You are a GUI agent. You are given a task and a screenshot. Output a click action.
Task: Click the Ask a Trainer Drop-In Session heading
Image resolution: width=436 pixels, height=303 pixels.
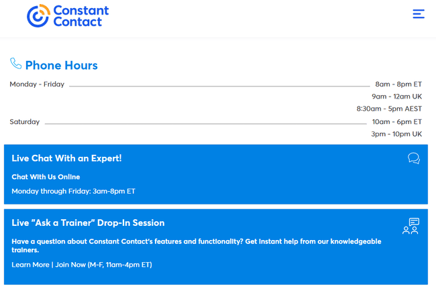pos(88,223)
